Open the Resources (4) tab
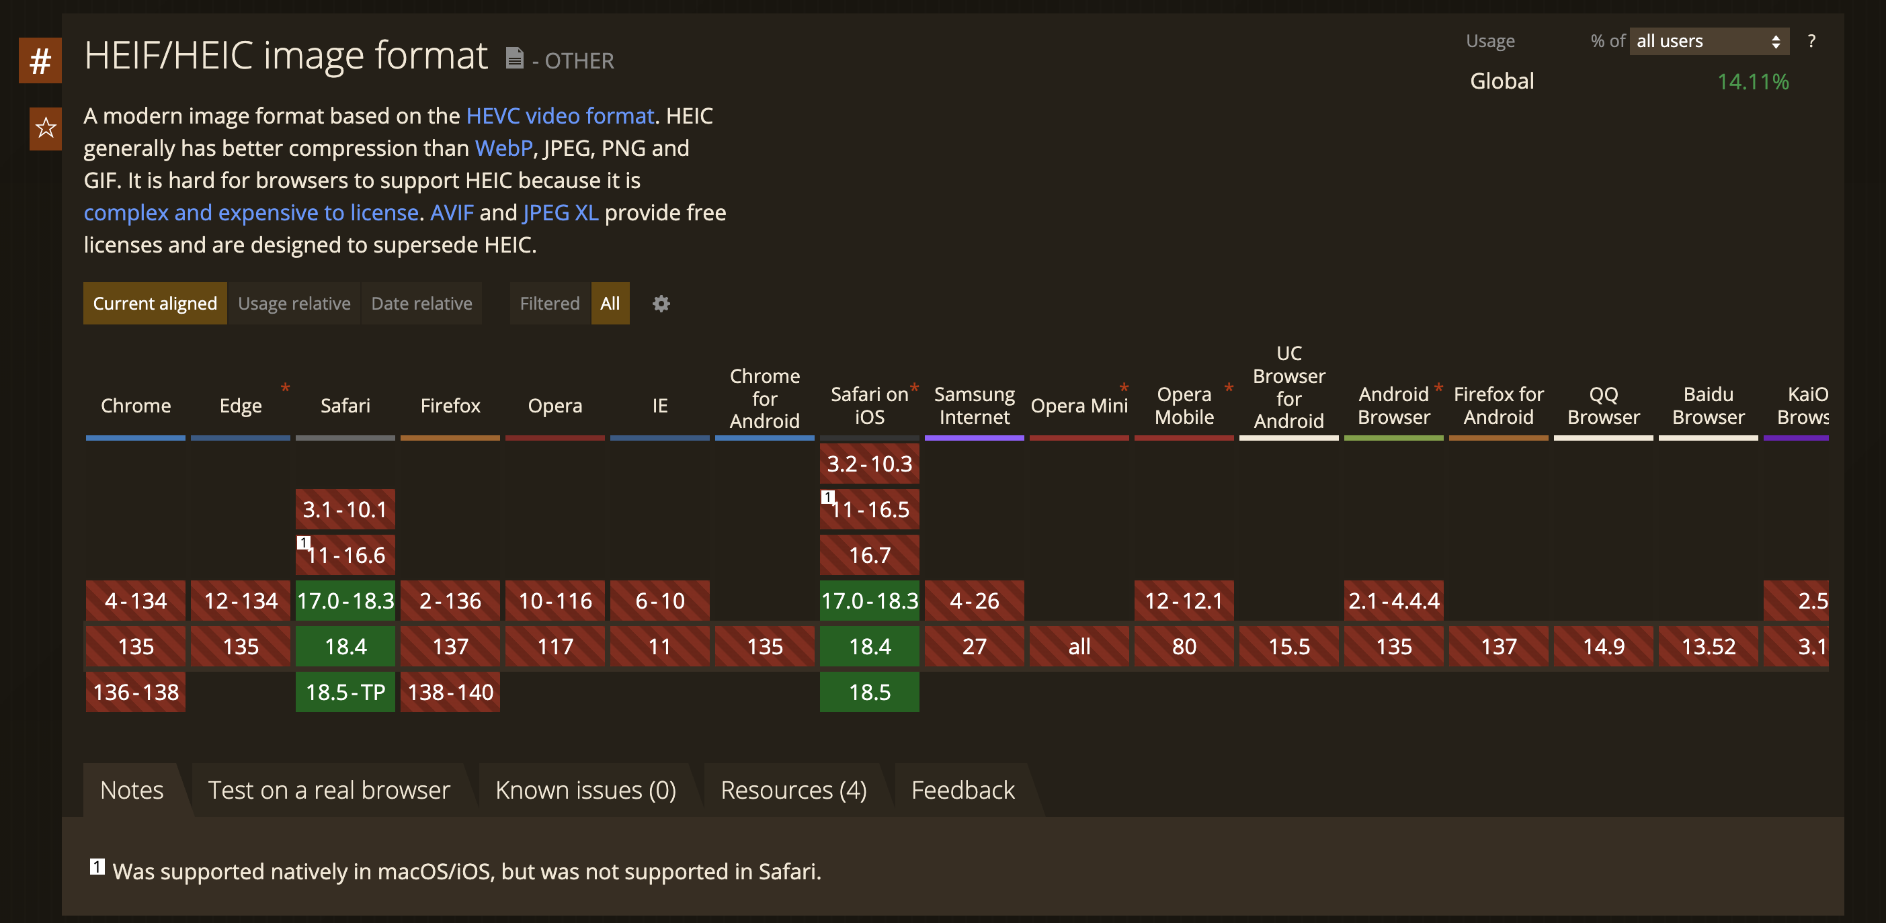The width and height of the screenshot is (1886, 923). point(794,791)
